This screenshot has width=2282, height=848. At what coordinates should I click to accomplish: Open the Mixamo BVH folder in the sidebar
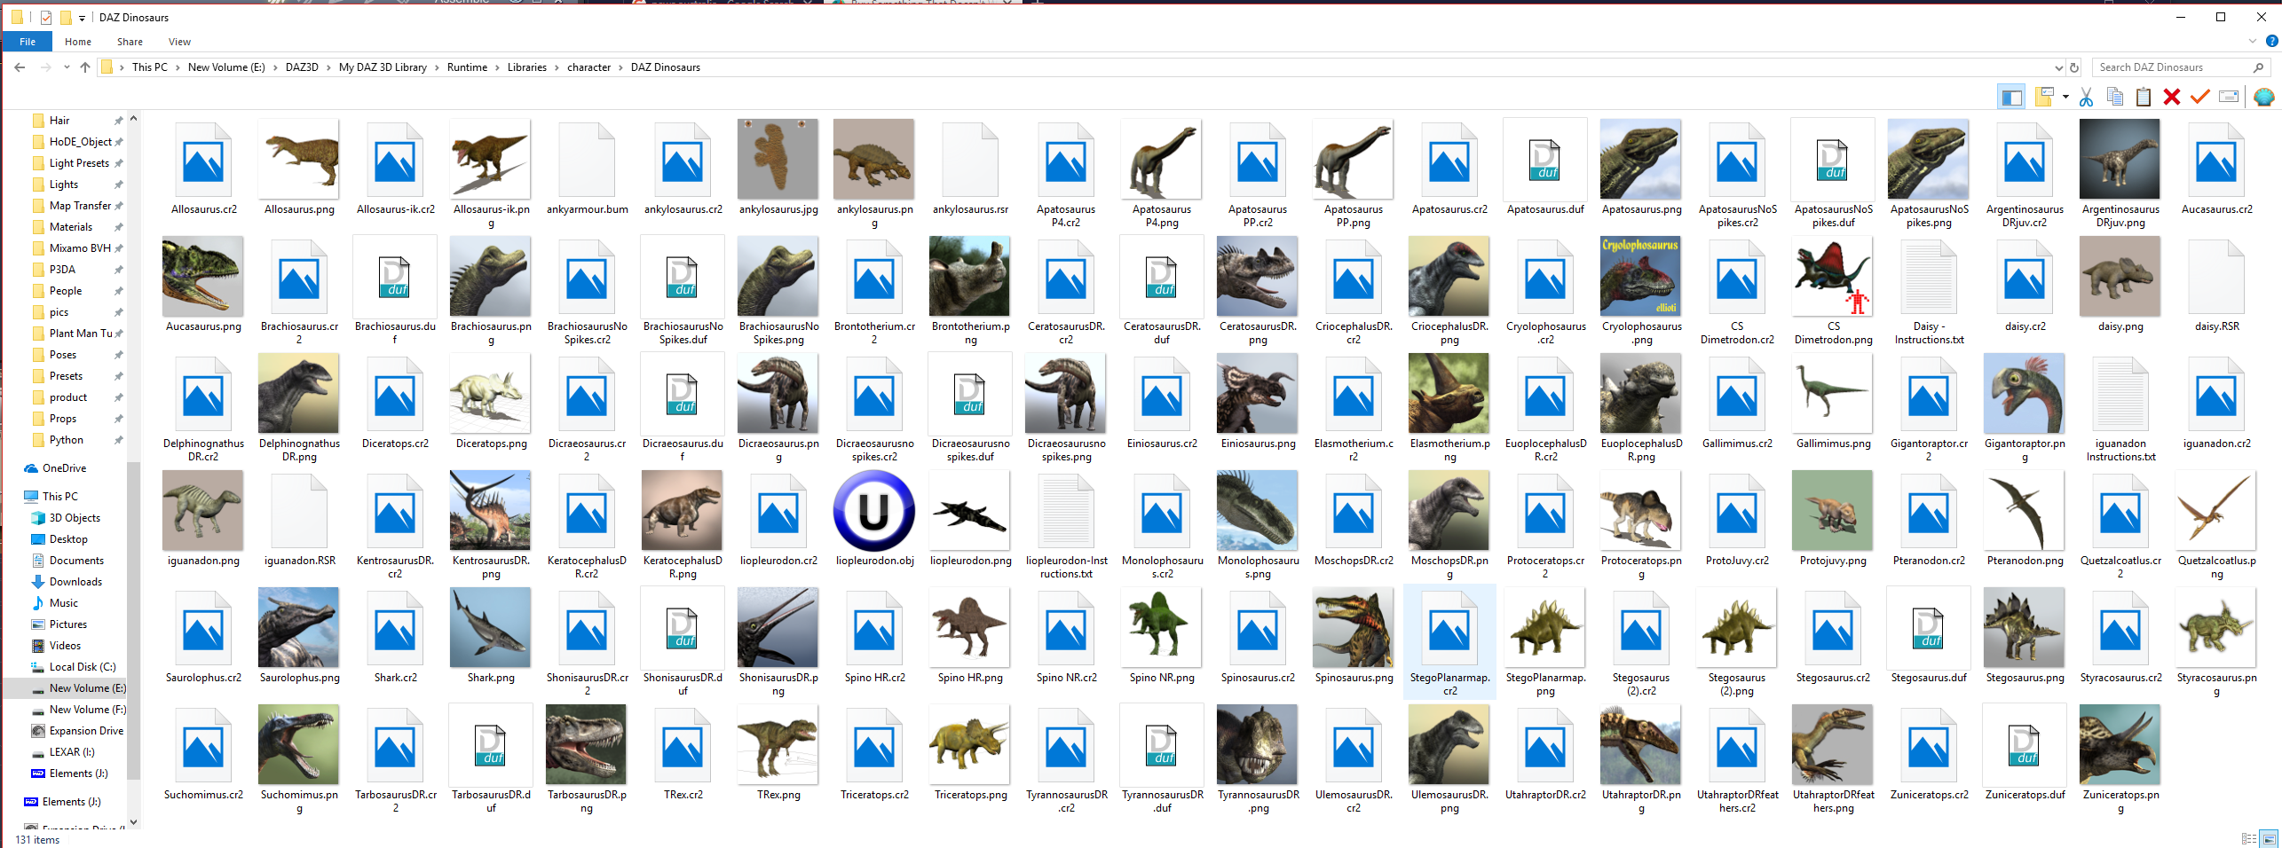point(80,248)
